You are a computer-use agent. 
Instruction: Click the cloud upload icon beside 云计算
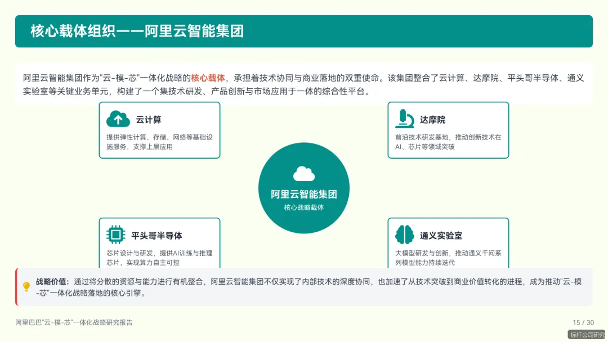point(118,119)
